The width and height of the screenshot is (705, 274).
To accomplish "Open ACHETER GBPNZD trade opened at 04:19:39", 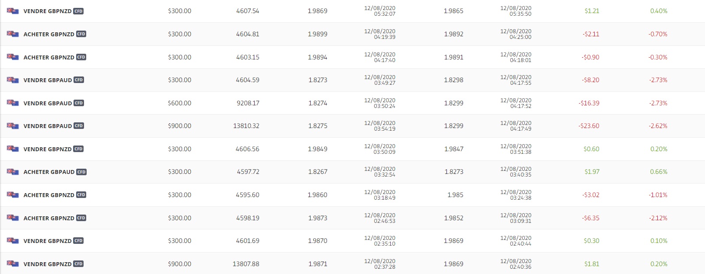I will pyautogui.click(x=49, y=34).
